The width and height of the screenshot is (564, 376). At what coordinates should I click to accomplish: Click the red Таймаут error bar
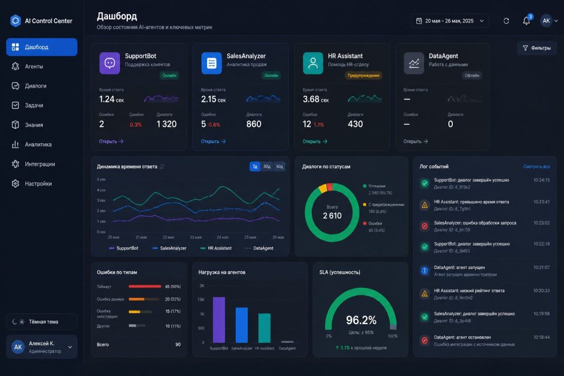click(x=145, y=286)
